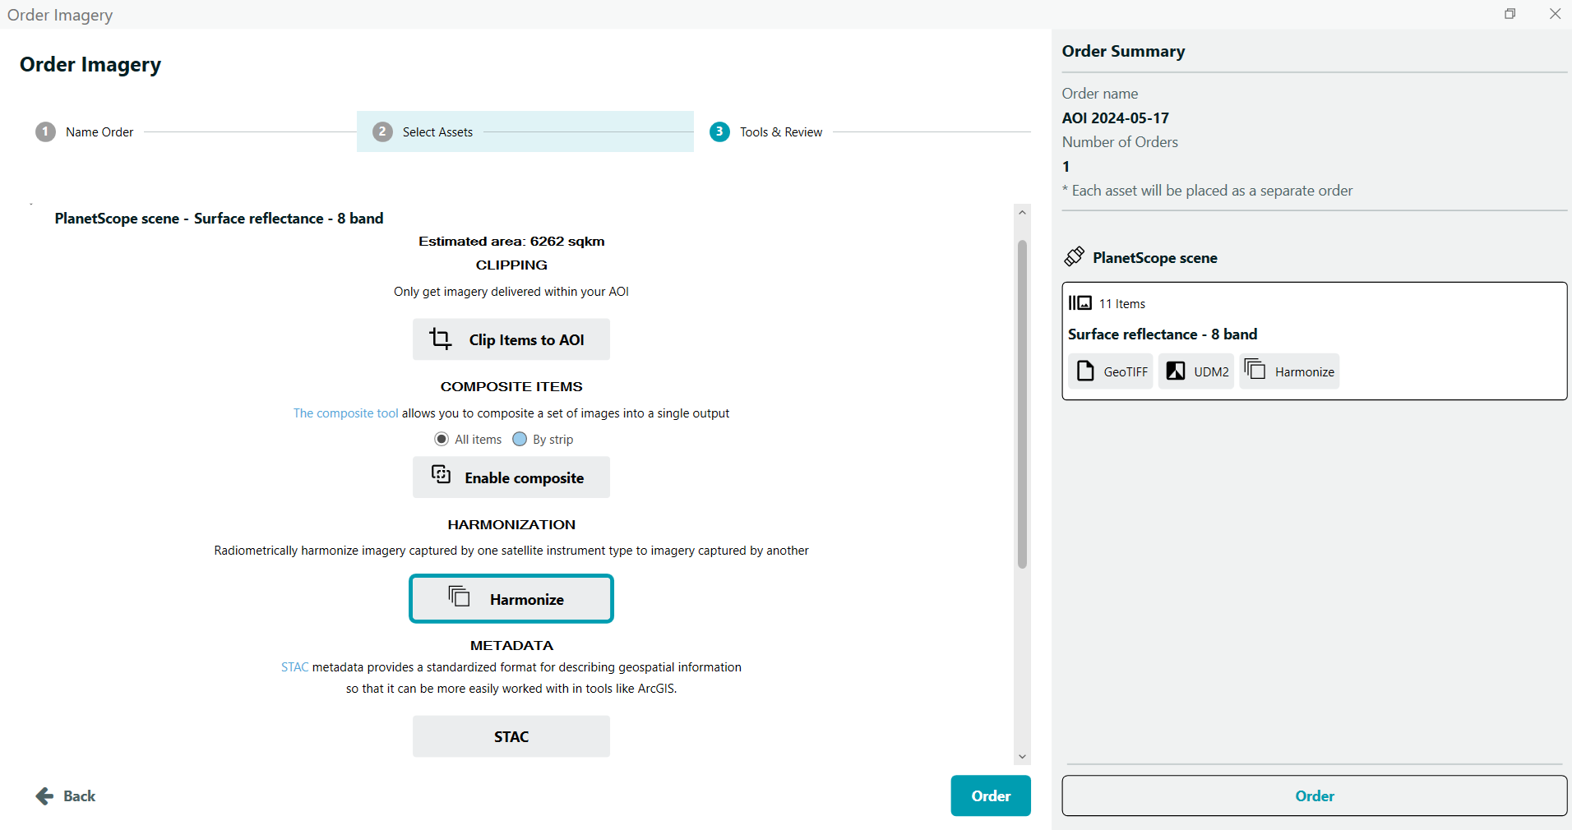The image size is (1572, 830).
Task: Click the stacked-layers icon on the Harmonize button
Action: pos(459,596)
